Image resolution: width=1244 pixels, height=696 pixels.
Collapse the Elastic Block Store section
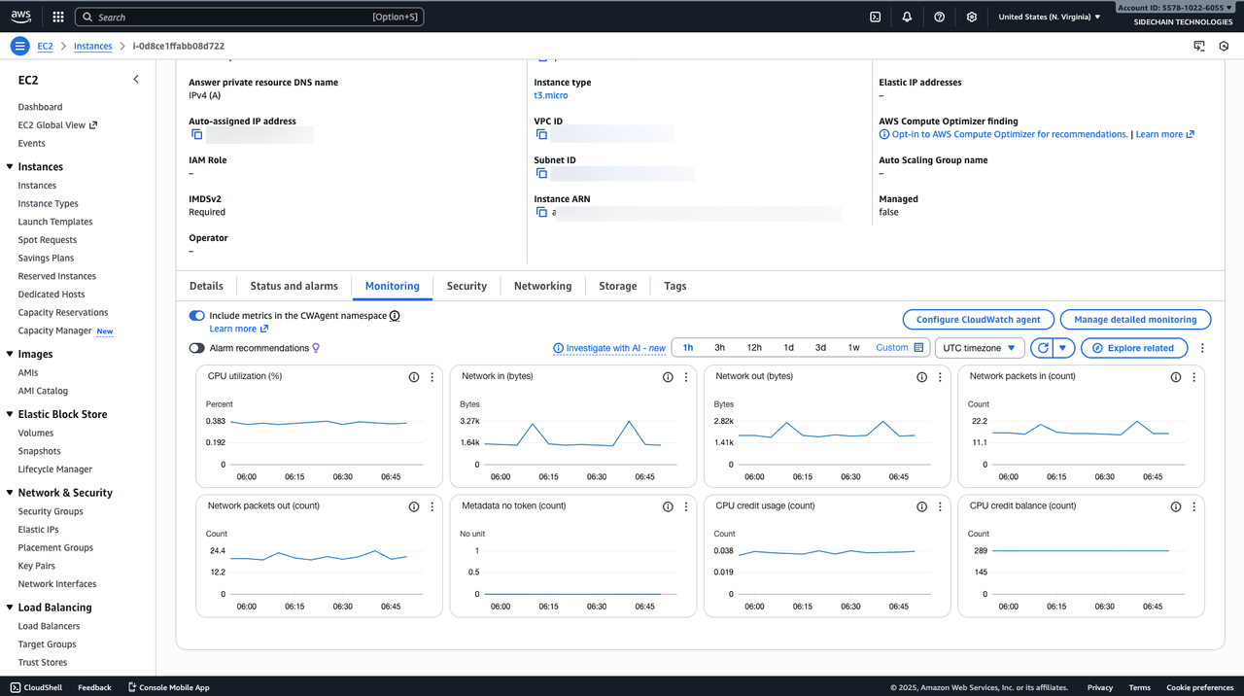(10, 414)
